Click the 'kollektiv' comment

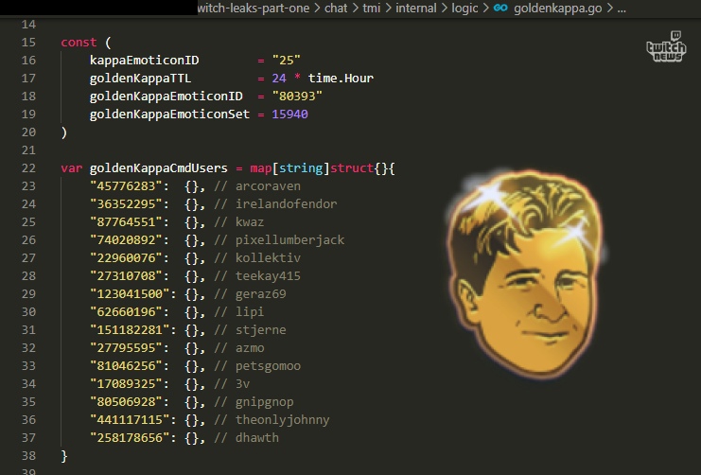pyautogui.click(x=269, y=258)
